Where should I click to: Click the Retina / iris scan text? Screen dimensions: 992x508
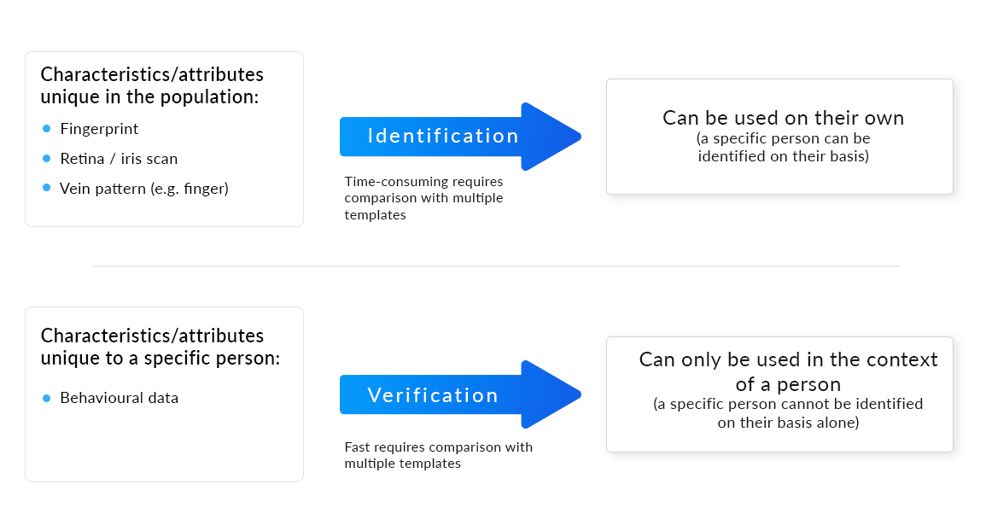pyautogui.click(x=119, y=159)
